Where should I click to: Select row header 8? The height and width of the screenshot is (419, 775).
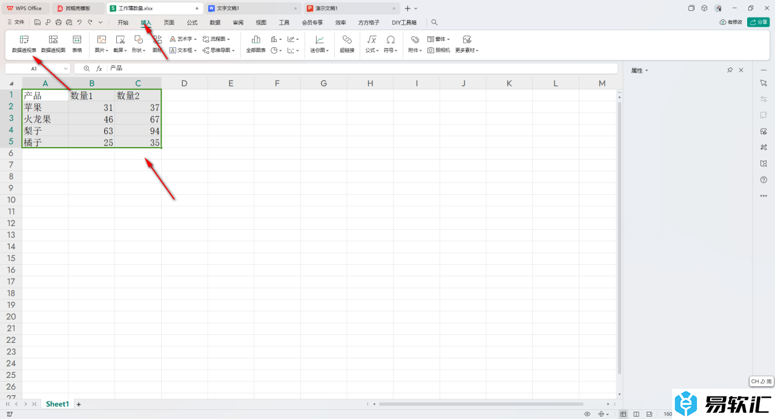(11, 176)
